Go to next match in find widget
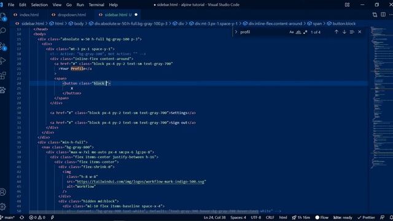Screen dimensions: 393x221 [x=344, y=32]
